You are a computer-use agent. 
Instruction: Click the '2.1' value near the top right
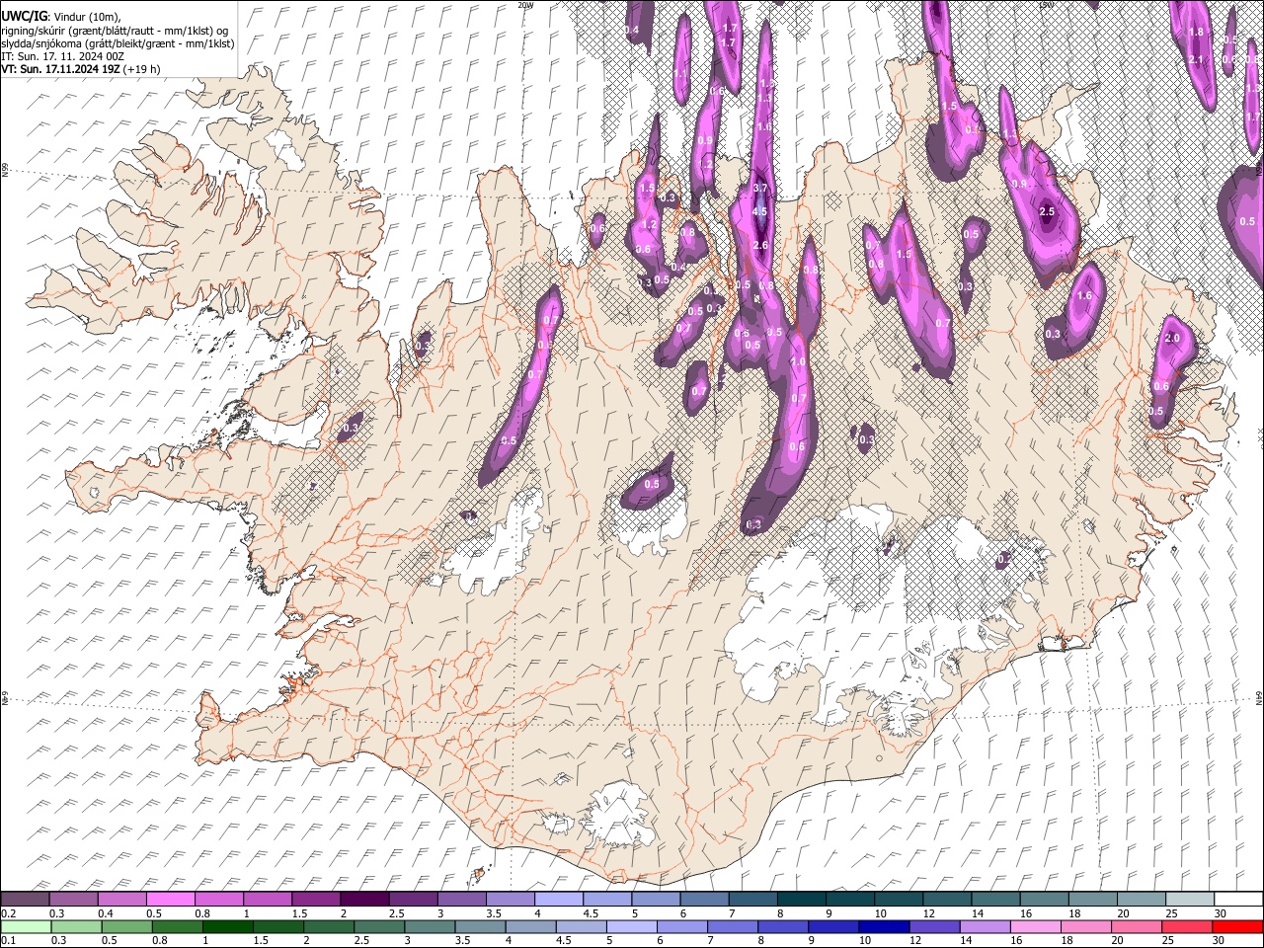[1196, 59]
